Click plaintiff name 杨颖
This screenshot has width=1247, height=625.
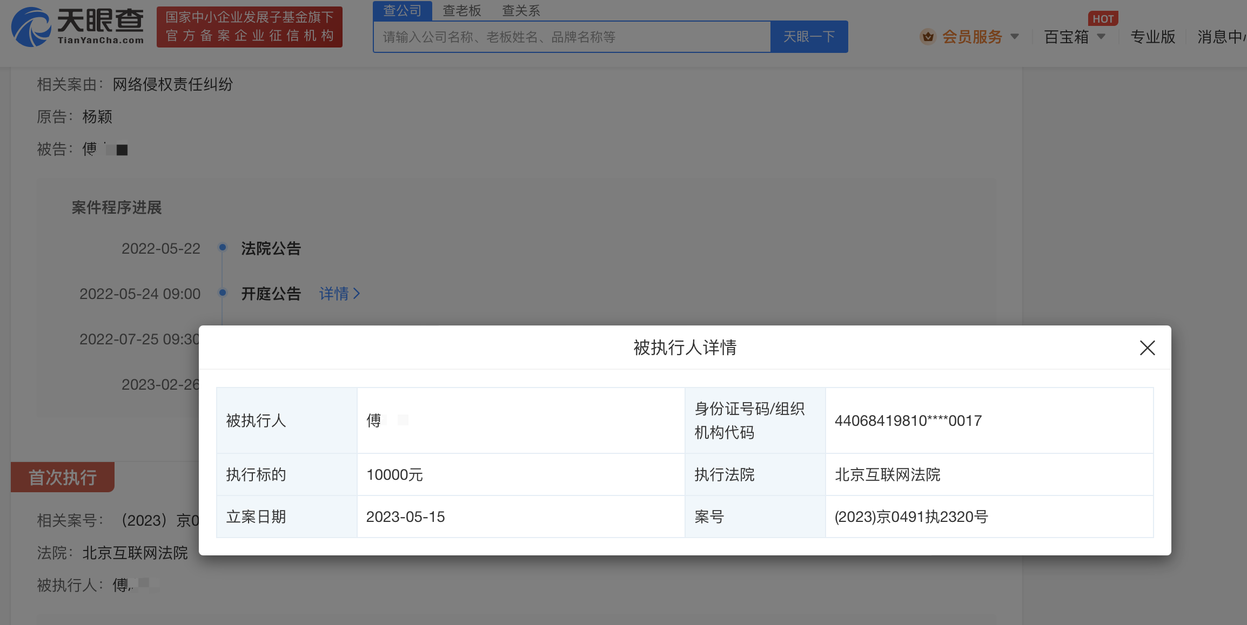(x=97, y=117)
